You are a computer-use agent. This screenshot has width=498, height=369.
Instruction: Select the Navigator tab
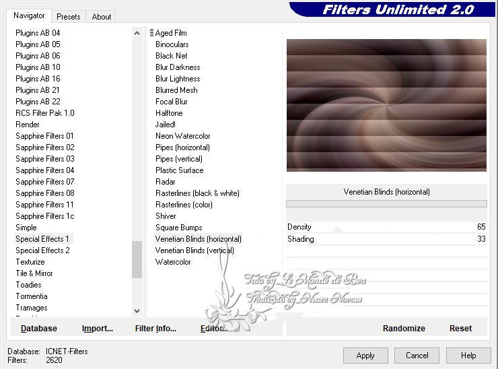(x=29, y=15)
